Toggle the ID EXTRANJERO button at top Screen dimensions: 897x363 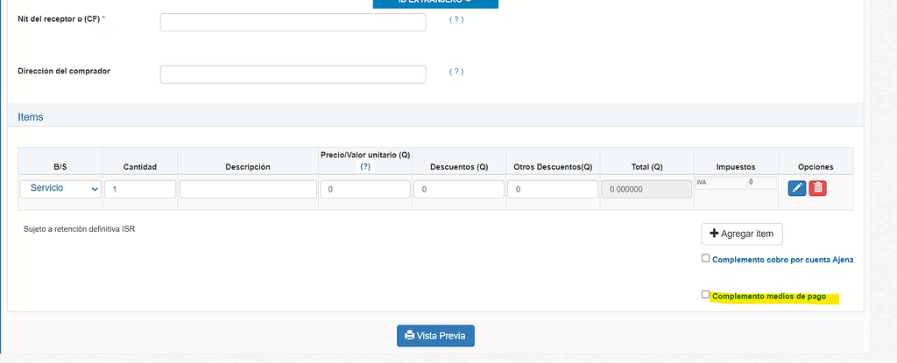pos(435,3)
